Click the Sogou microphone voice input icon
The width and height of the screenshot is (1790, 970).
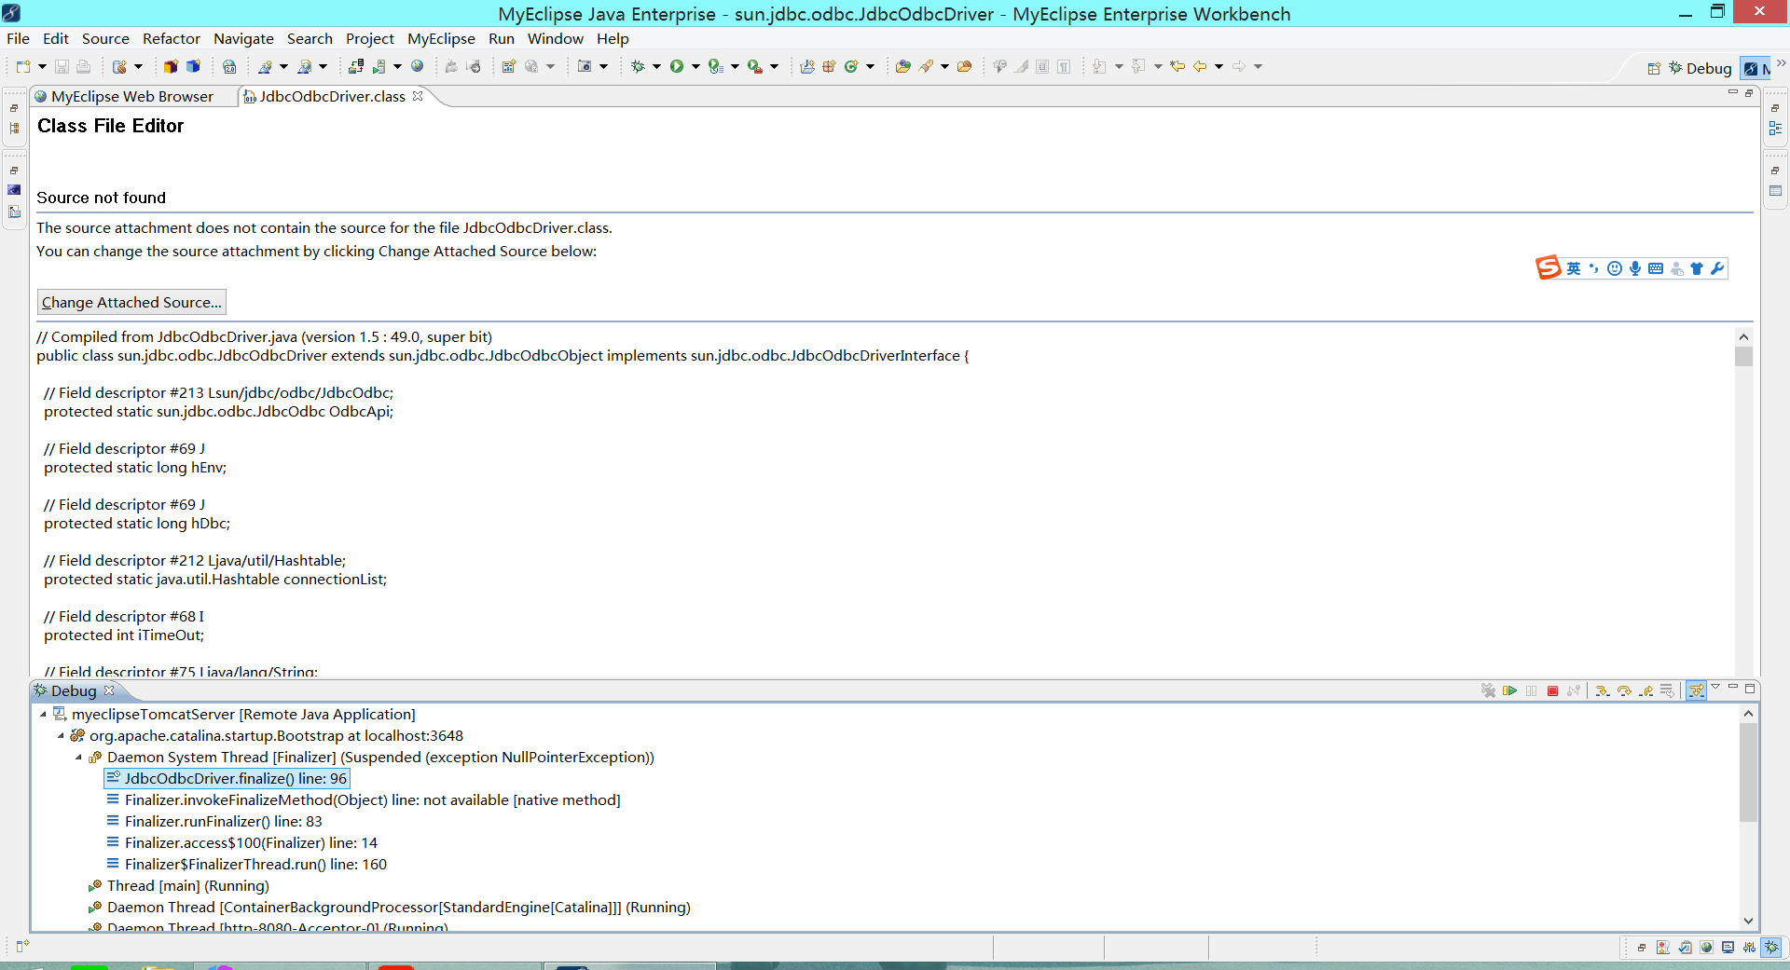1635,268
